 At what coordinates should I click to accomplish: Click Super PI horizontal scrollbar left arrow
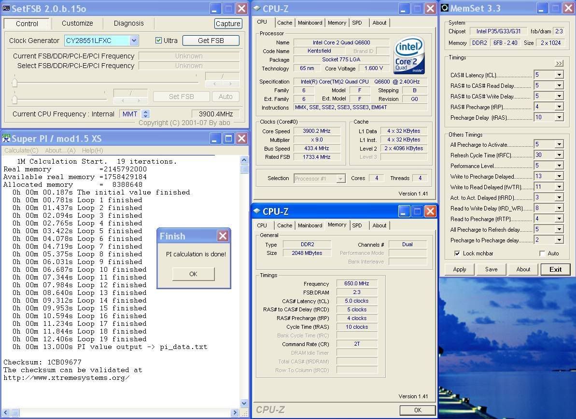[x=6, y=412]
